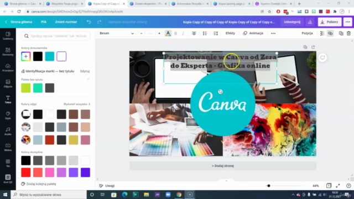This screenshot has width=354, height=199.
Task: Open the Elementy sidebar panel
Action: click(8, 51)
